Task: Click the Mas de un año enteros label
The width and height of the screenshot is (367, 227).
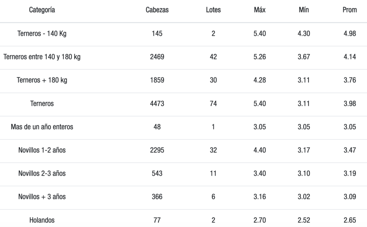Action: pyautogui.click(x=42, y=127)
